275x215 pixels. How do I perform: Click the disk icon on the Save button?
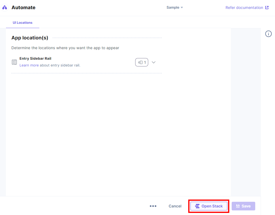coord(238,206)
